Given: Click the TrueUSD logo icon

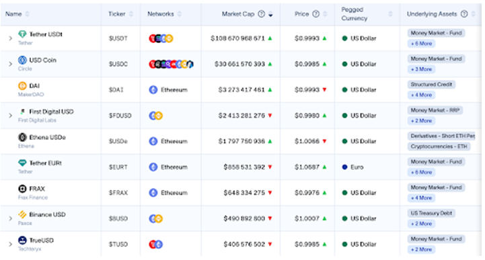Looking at the screenshot, I should [x=22, y=240].
